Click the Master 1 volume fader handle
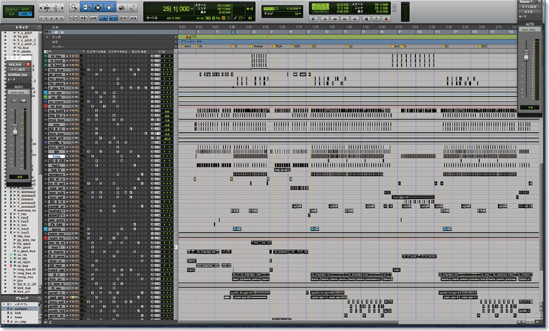The image size is (549, 331). click(x=525, y=55)
